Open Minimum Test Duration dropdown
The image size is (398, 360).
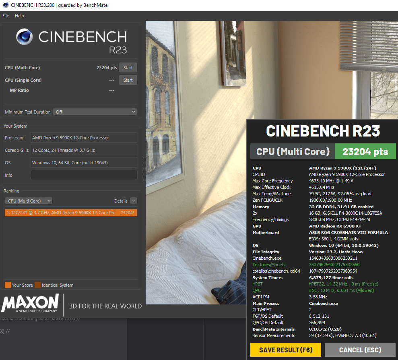[95, 112]
